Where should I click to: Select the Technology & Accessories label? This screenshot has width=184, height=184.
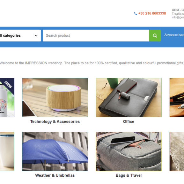coord(55,121)
